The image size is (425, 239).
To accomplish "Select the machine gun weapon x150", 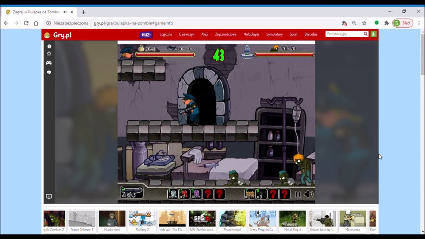I will pos(132,193).
